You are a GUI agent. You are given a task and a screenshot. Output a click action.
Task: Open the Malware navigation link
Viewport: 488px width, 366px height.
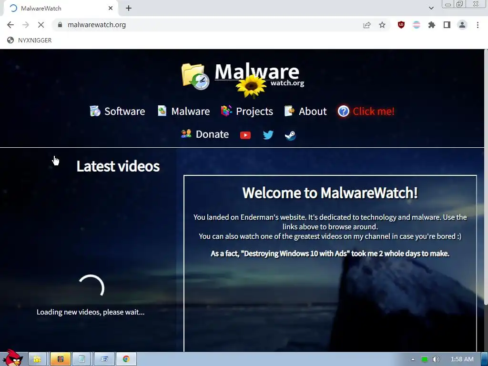pos(183,111)
